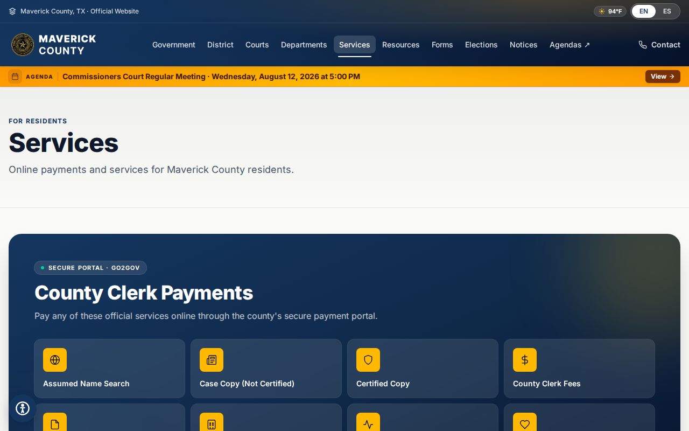Open the Courts menu
This screenshot has height=431, width=689.
(257, 45)
